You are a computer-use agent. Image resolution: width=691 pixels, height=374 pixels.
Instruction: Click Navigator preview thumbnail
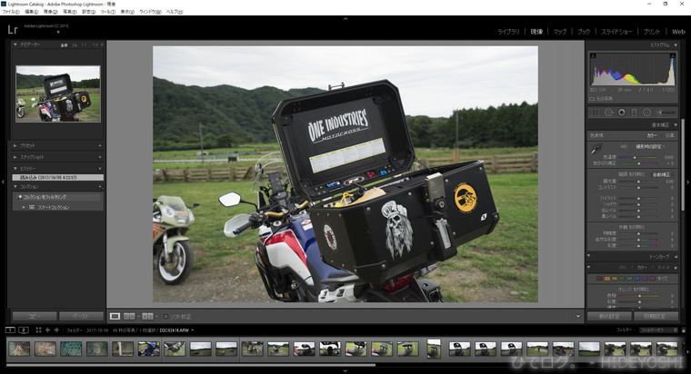58,93
